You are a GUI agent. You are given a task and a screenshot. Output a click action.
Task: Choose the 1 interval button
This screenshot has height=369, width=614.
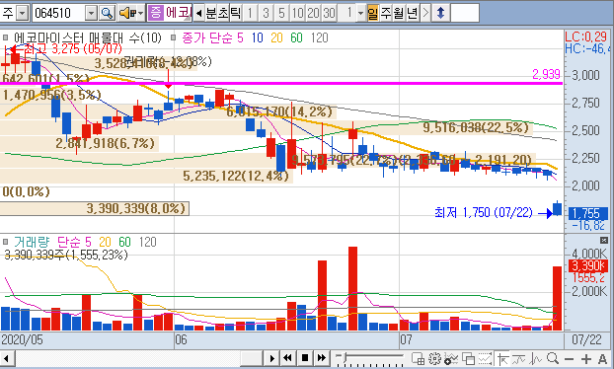(x=250, y=13)
